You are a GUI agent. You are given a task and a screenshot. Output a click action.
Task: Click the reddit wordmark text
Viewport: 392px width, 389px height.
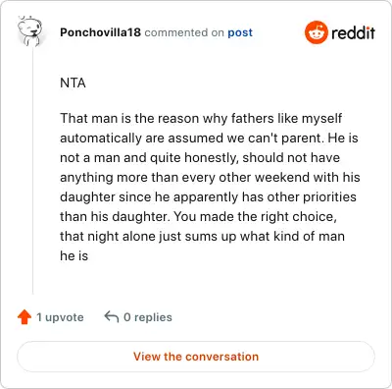tap(353, 32)
